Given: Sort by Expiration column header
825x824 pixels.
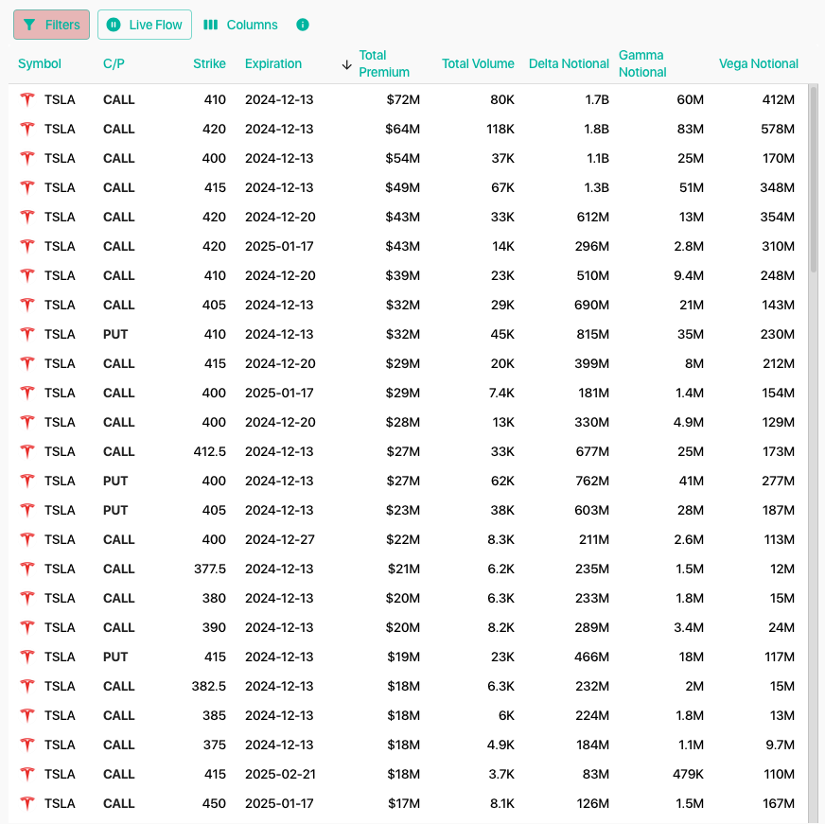Looking at the screenshot, I should click(273, 63).
